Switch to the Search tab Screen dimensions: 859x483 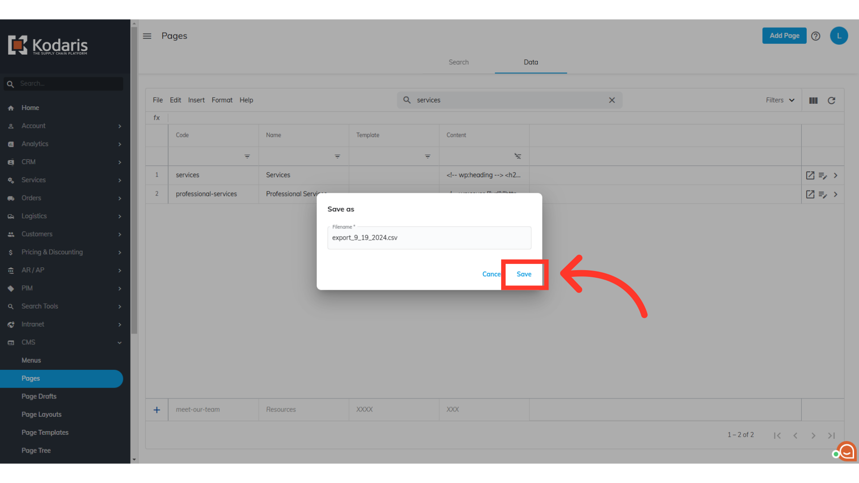(459, 62)
